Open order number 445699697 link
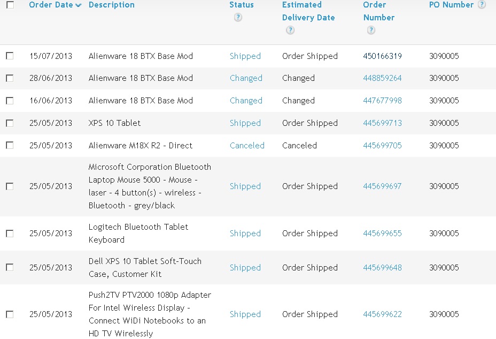 (x=382, y=186)
